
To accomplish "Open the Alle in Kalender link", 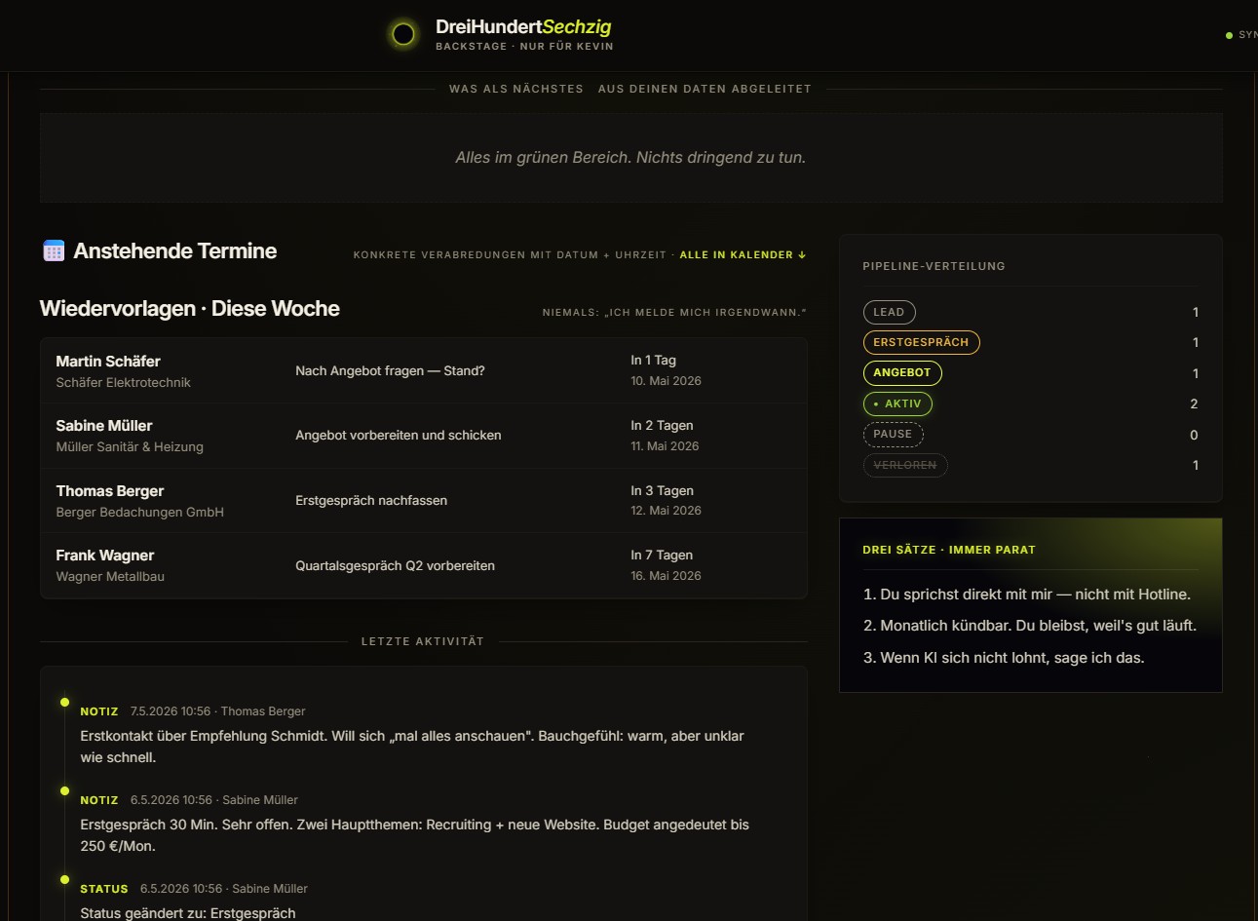I will coord(743,255).
